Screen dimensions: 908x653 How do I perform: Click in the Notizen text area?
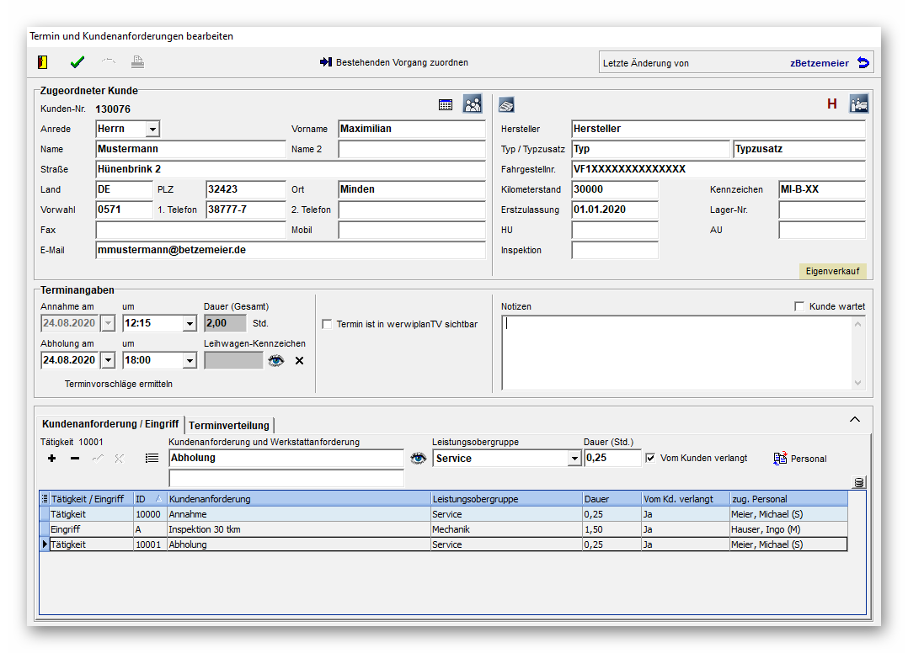point(676,353)
